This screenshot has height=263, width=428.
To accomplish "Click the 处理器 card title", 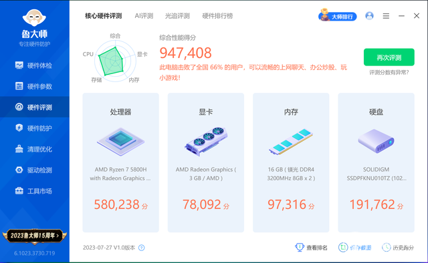I will click(120, 111).
